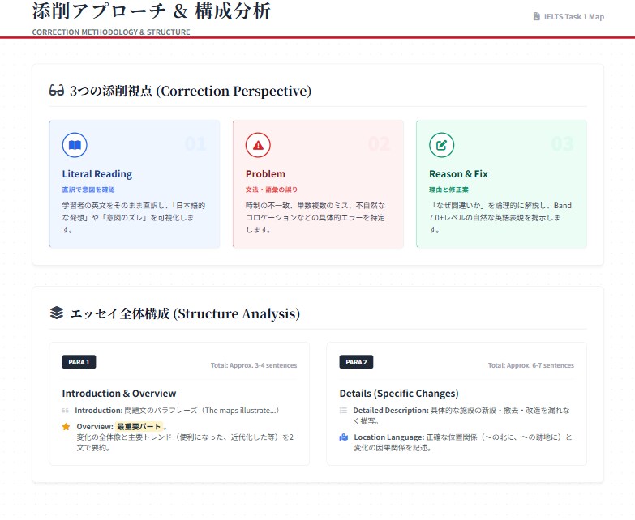Screen dimensions: 635x520
Task: Click the IELTS Task 1 Map label
Action: coord(574,16)
